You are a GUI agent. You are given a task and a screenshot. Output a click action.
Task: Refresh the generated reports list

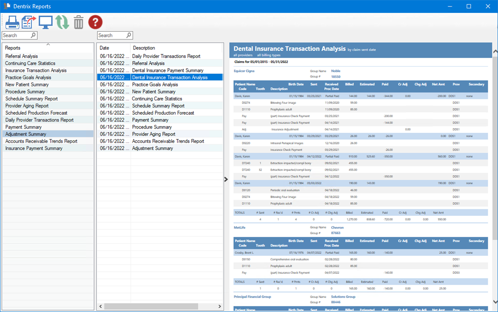pos(62,21)
